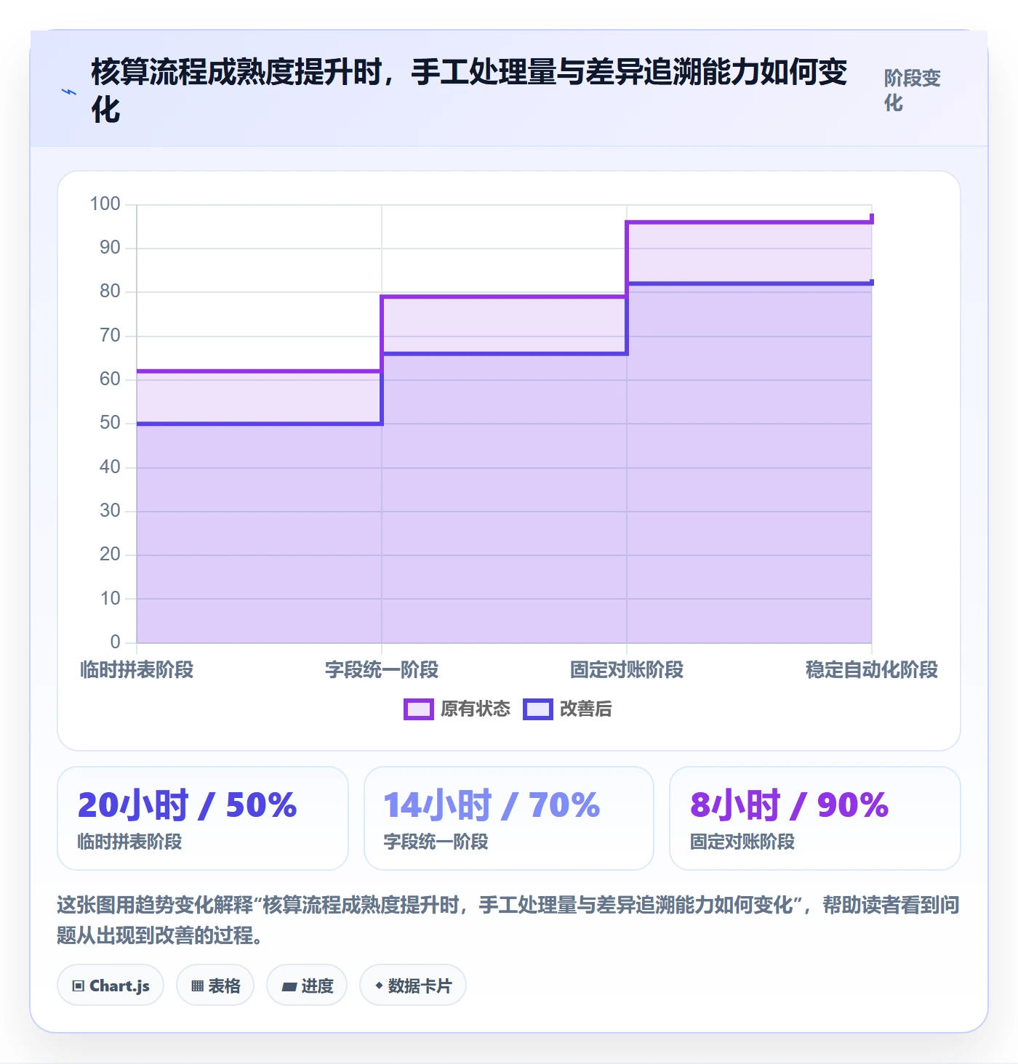Open the 20小时 / 50% data card
This screenshot has height=1064, width=1018.
(203, 818)
